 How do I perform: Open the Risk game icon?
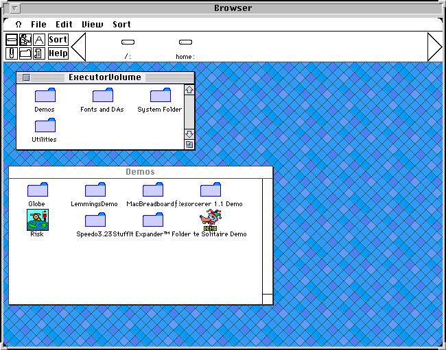pyautogui.click(x=37, y=220)
